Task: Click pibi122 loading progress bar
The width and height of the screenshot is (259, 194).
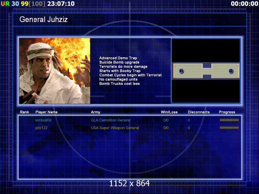Action: click(229, 128)
